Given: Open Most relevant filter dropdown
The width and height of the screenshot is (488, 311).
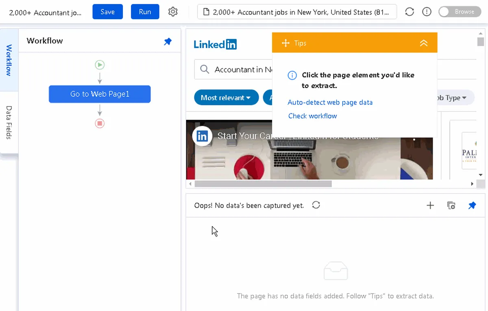Looking at the screenshot, I should point(227,98).
